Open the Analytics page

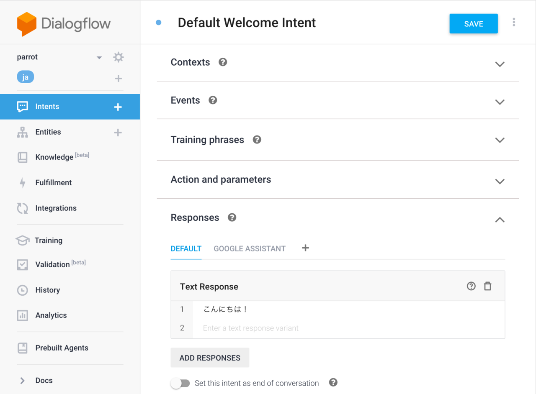click(51, 315)
